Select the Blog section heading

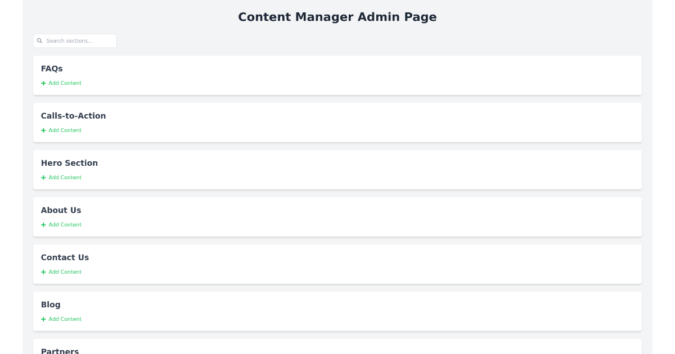[51, 305]
